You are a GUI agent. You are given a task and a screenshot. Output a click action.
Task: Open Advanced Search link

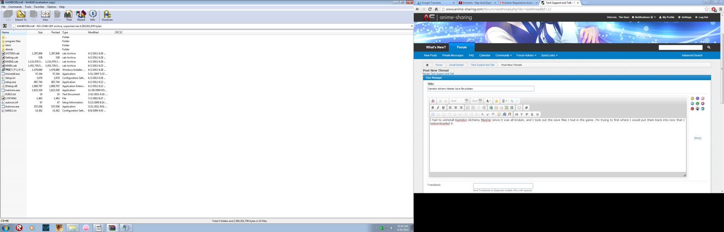[x=692, y=55]
